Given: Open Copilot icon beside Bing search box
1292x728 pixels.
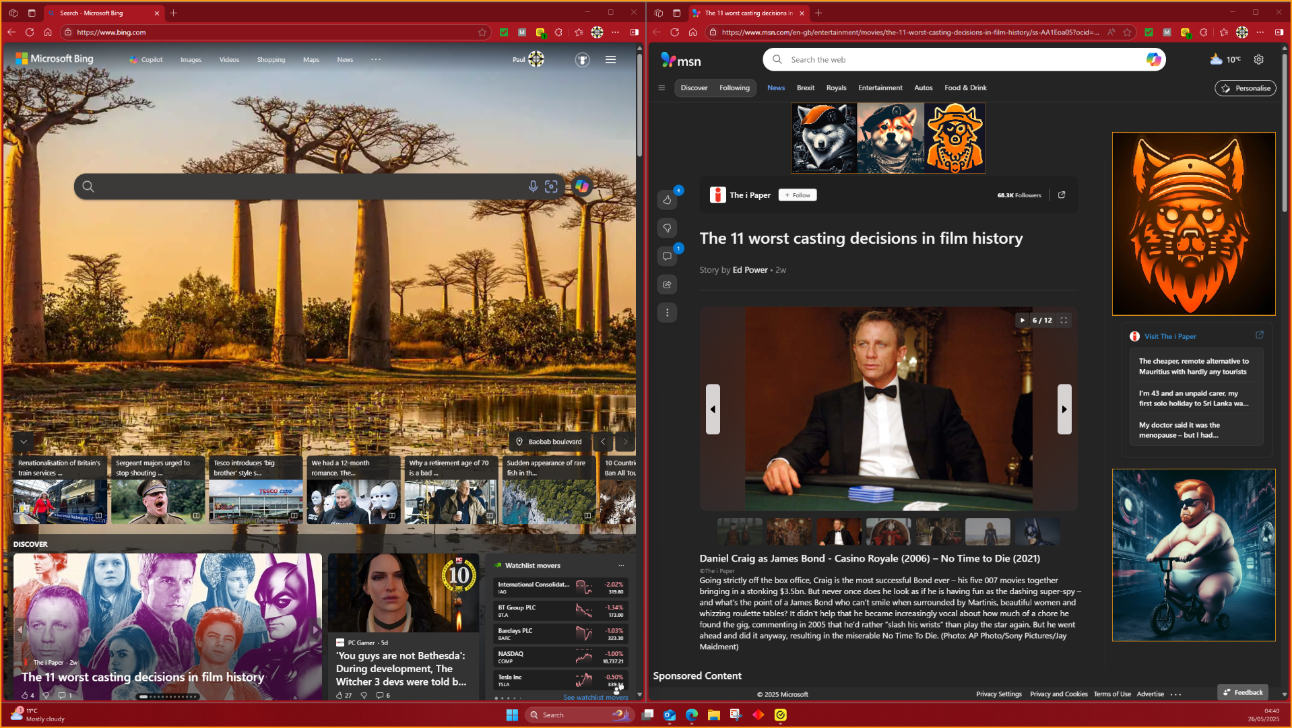Looking at the screenshot, I should click(x=582, y=187).
